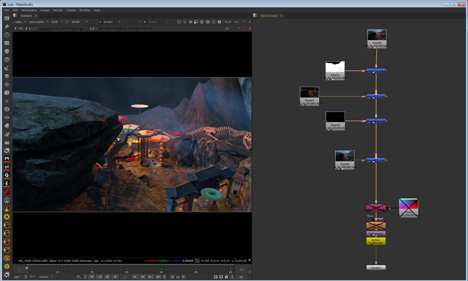Click the Read2 node thumbnail

point(376,35)
